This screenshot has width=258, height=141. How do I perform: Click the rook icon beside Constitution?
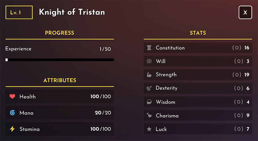149,48
